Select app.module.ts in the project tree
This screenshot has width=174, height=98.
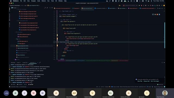[21, 55]
